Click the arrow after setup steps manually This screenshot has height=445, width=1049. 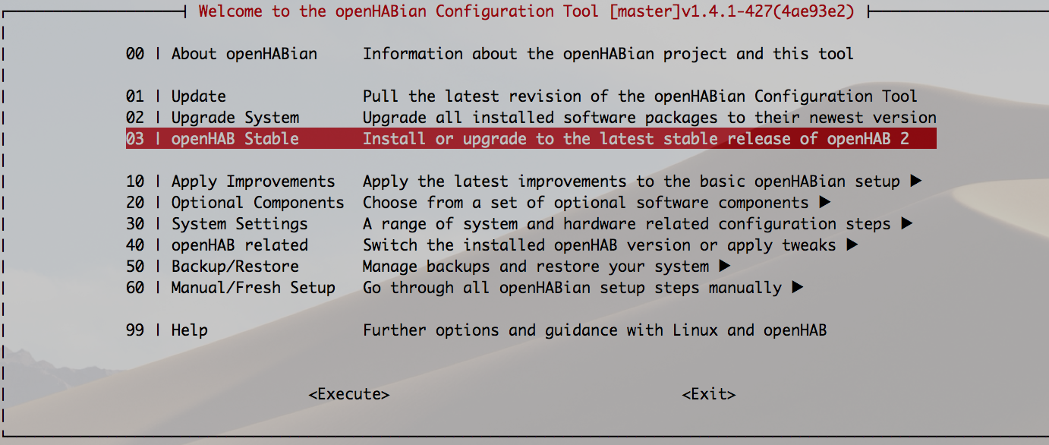click(798, 288)
